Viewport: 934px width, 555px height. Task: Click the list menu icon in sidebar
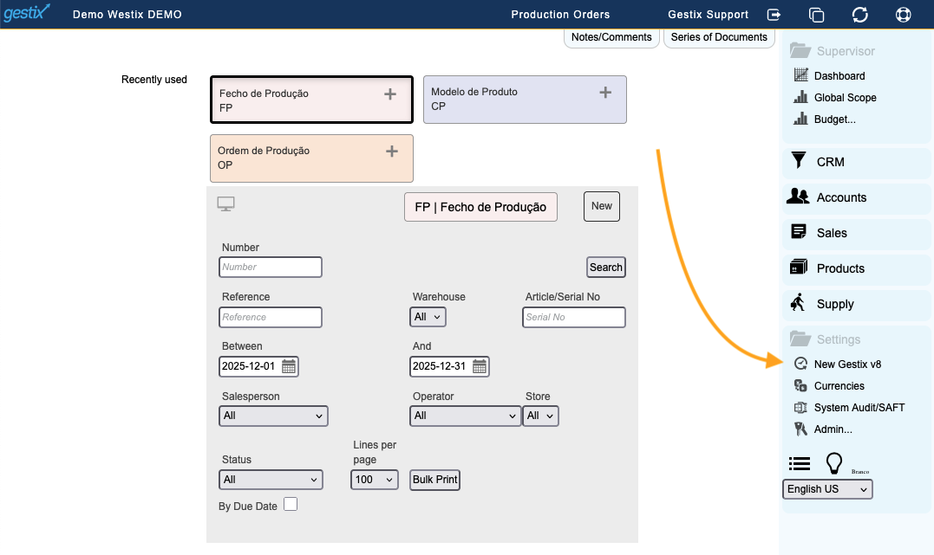tap(800, 463)
